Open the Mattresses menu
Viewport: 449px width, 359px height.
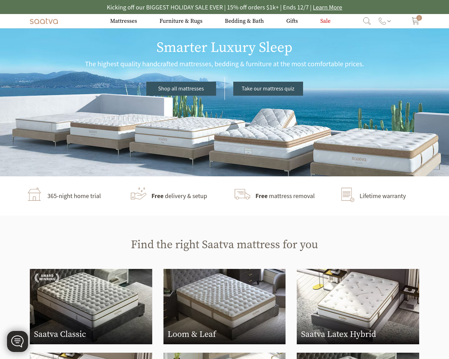123,21
